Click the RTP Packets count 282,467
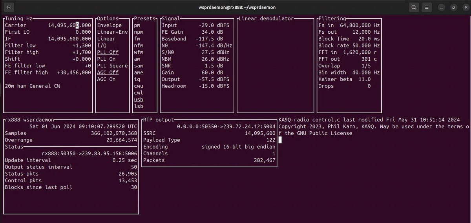Viewport: 471px width, 223px height. 265,160
